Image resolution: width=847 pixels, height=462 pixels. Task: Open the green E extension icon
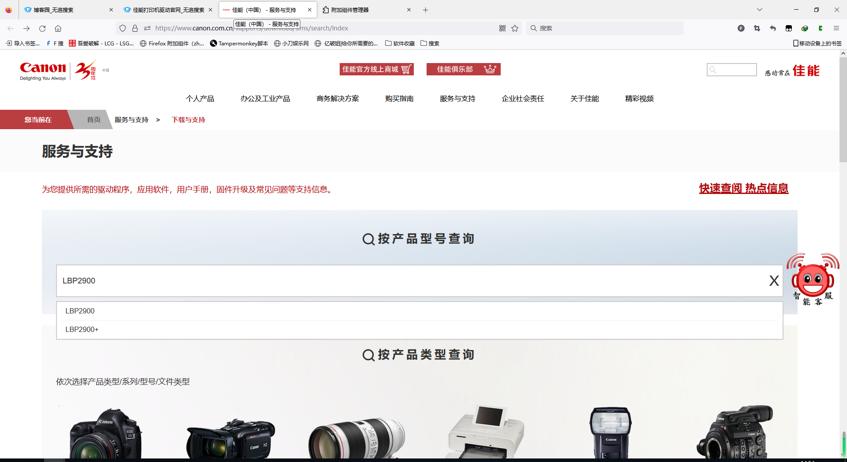coord(821,28)
